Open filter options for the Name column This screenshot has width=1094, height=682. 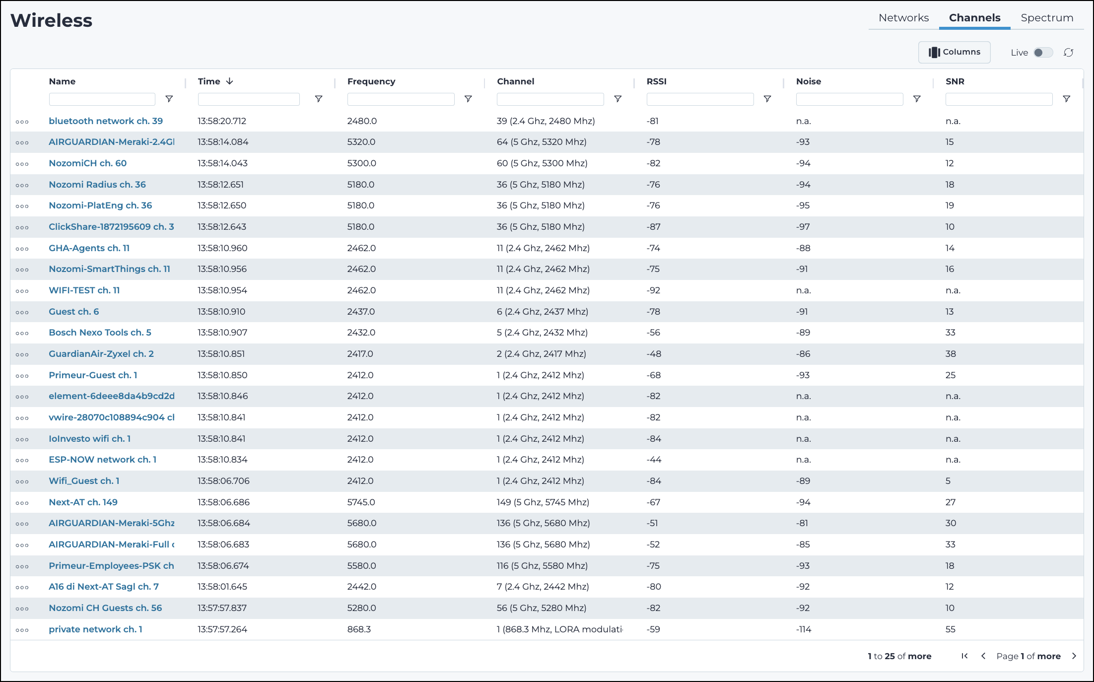click(x=169, y=99)
